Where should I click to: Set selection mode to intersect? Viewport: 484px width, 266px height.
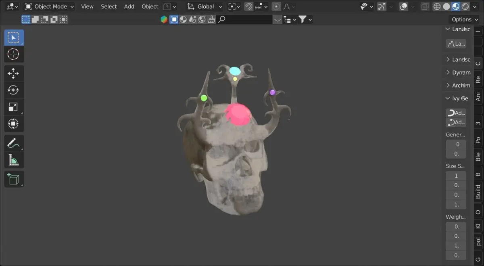(63, 19)
